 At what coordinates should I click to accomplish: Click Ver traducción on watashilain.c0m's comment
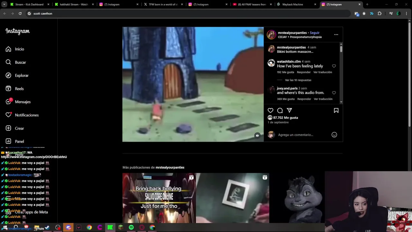323,72
